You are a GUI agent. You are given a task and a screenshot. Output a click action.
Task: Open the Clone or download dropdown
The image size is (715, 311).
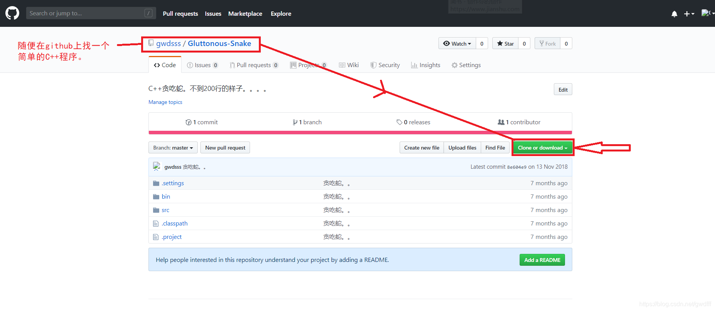click(x=543, y=148)
